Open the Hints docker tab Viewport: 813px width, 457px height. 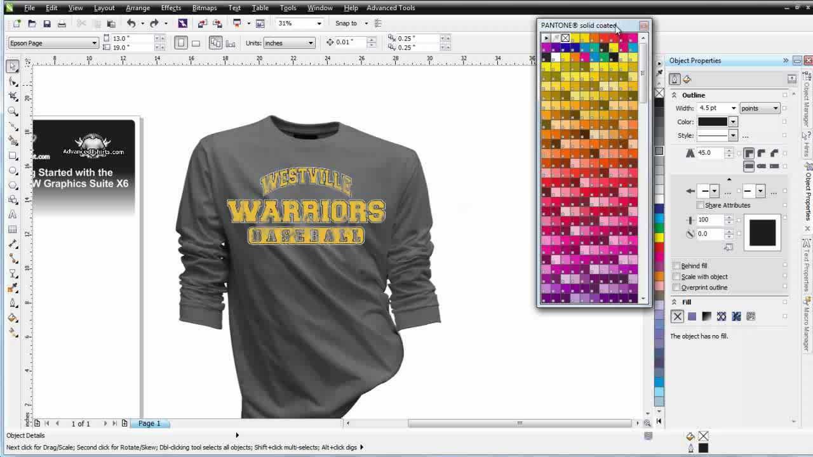click(x=807, y=145)
